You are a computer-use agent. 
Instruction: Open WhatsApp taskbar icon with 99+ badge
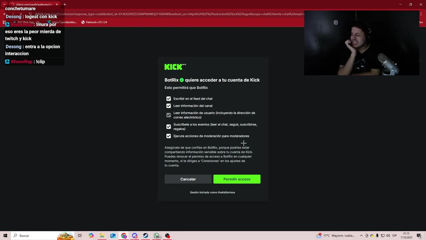157,236
